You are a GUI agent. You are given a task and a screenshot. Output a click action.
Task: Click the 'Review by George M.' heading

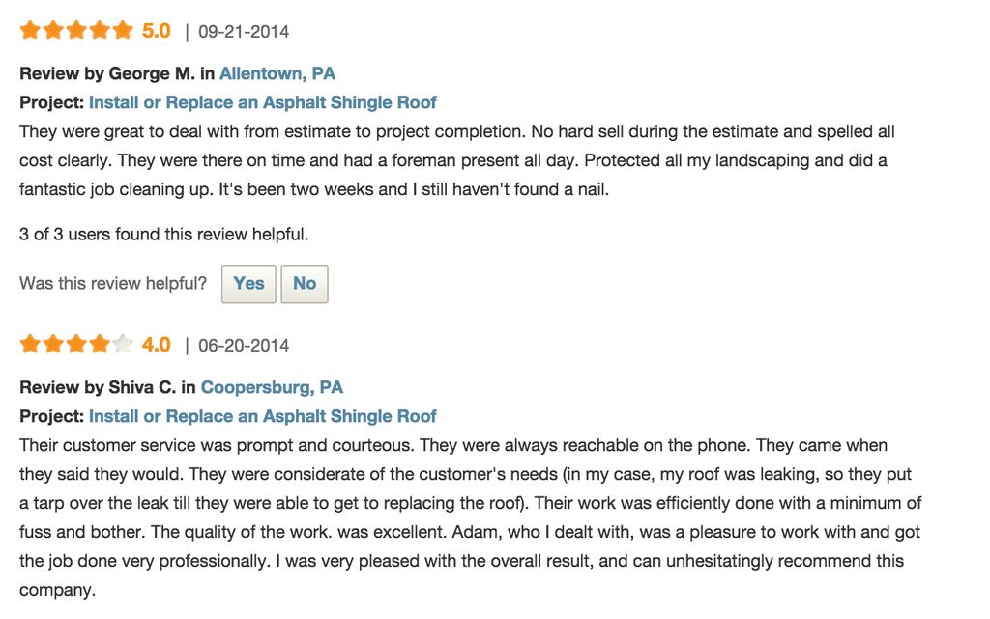[107, 73]
